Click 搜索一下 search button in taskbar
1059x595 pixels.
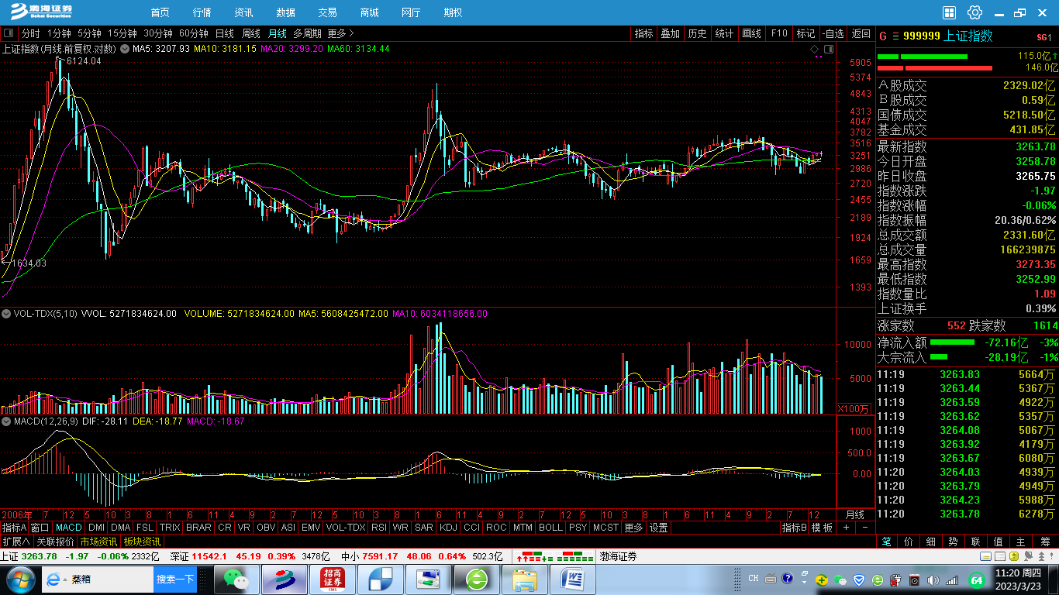(175, 579)
